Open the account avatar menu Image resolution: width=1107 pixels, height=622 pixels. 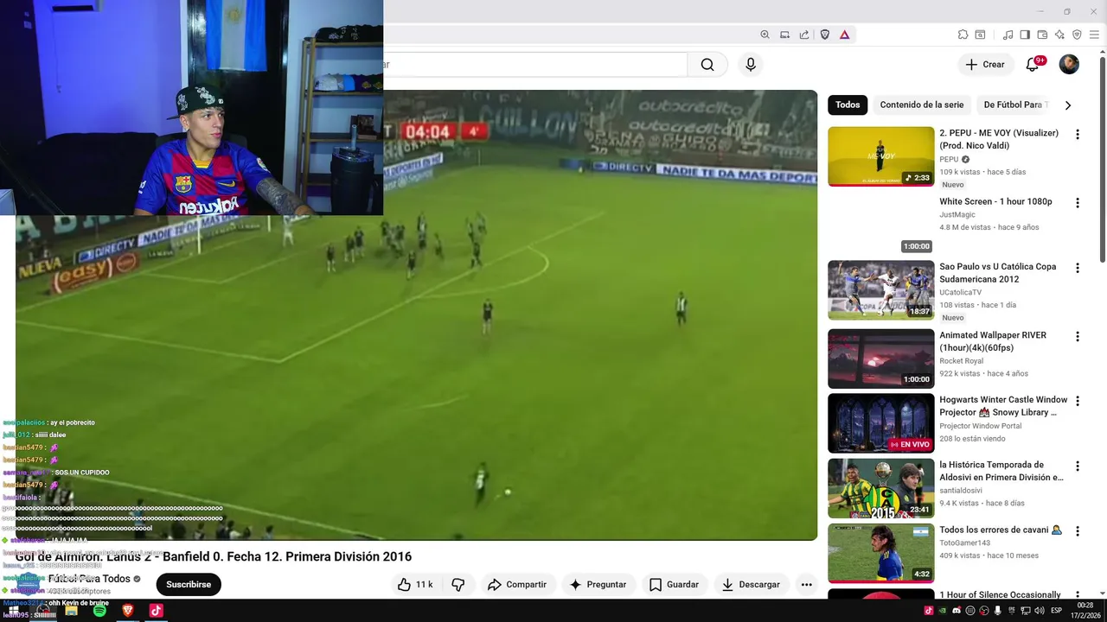(1069, 65)
